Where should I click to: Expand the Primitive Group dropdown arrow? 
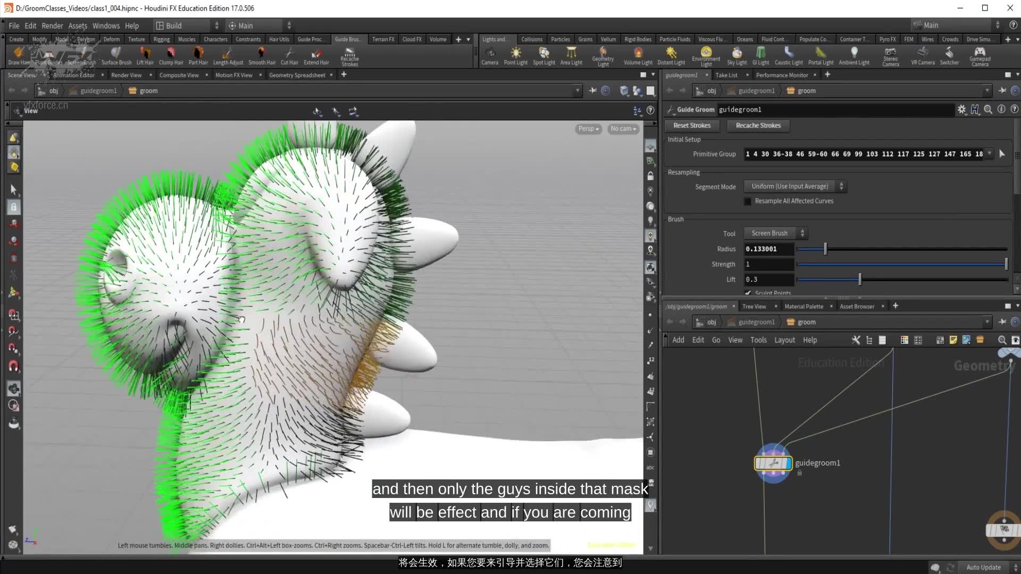(989, 154)
